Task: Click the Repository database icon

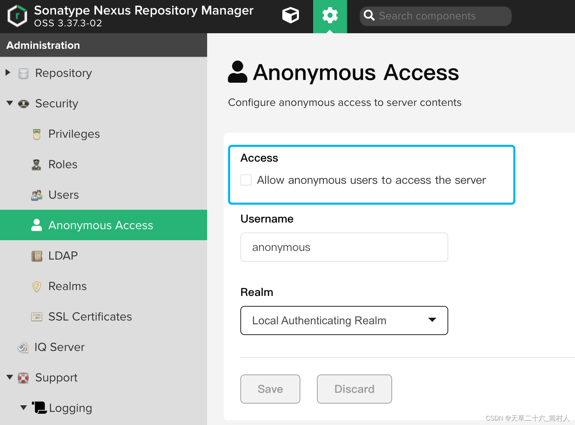Action: (x=24, y=73)
